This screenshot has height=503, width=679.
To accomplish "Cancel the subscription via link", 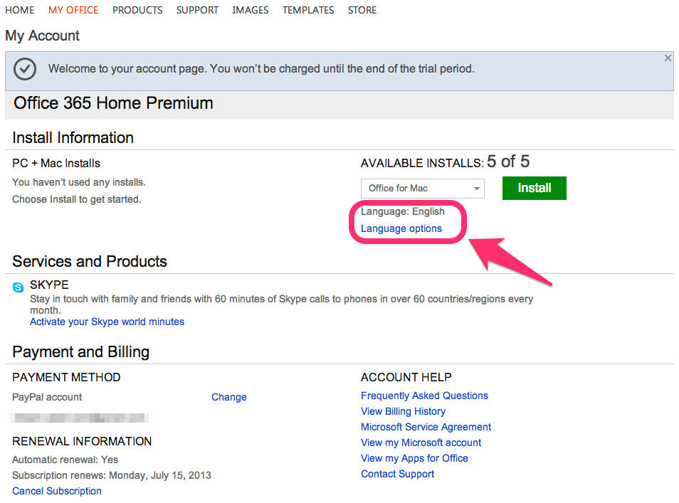I will click(x=57, y=491).
